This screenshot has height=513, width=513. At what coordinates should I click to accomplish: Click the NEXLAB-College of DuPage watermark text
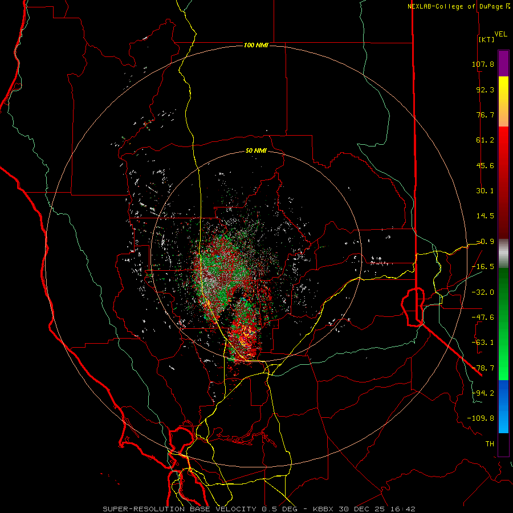[458, 6]
